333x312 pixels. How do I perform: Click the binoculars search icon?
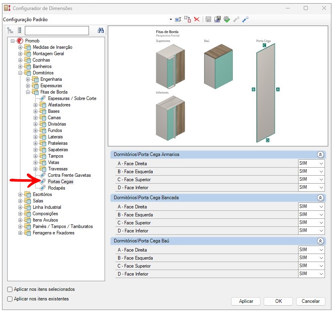pos(101,30)
